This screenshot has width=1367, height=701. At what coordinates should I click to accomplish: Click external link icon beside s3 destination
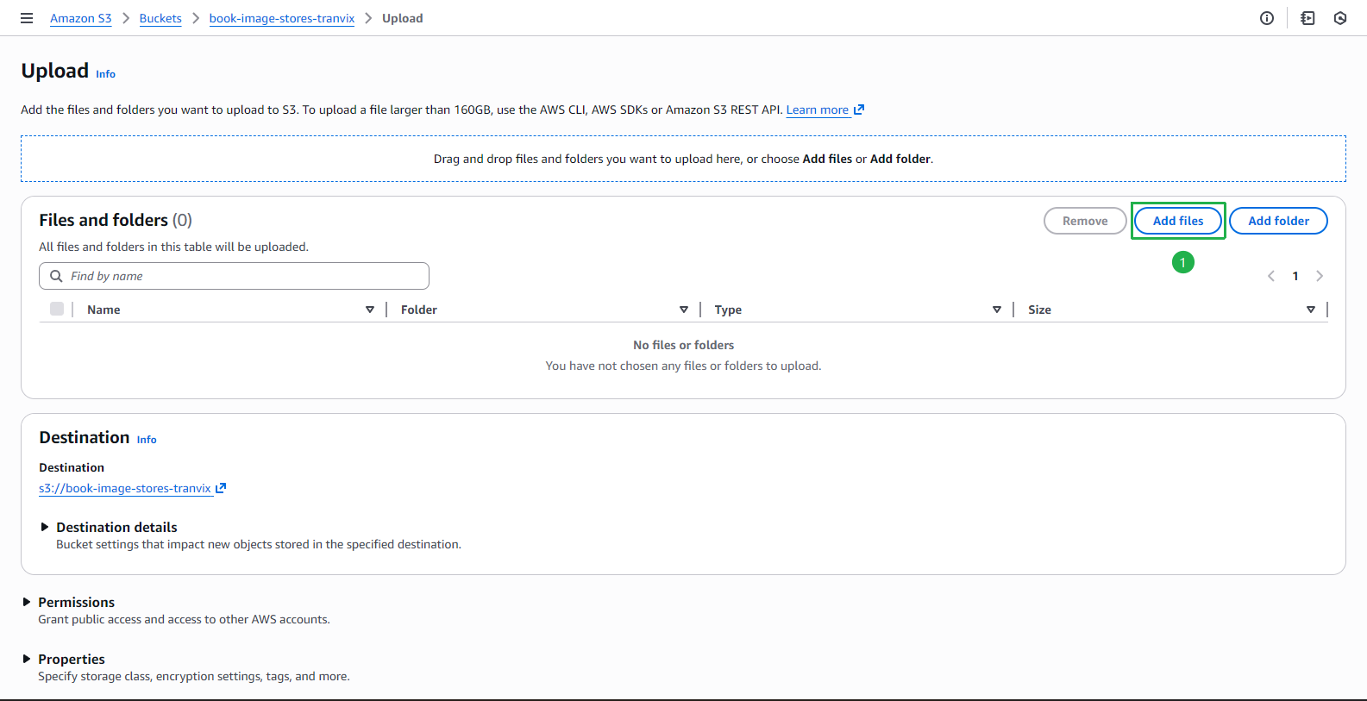pyautogui.click(x=221, y=488)
